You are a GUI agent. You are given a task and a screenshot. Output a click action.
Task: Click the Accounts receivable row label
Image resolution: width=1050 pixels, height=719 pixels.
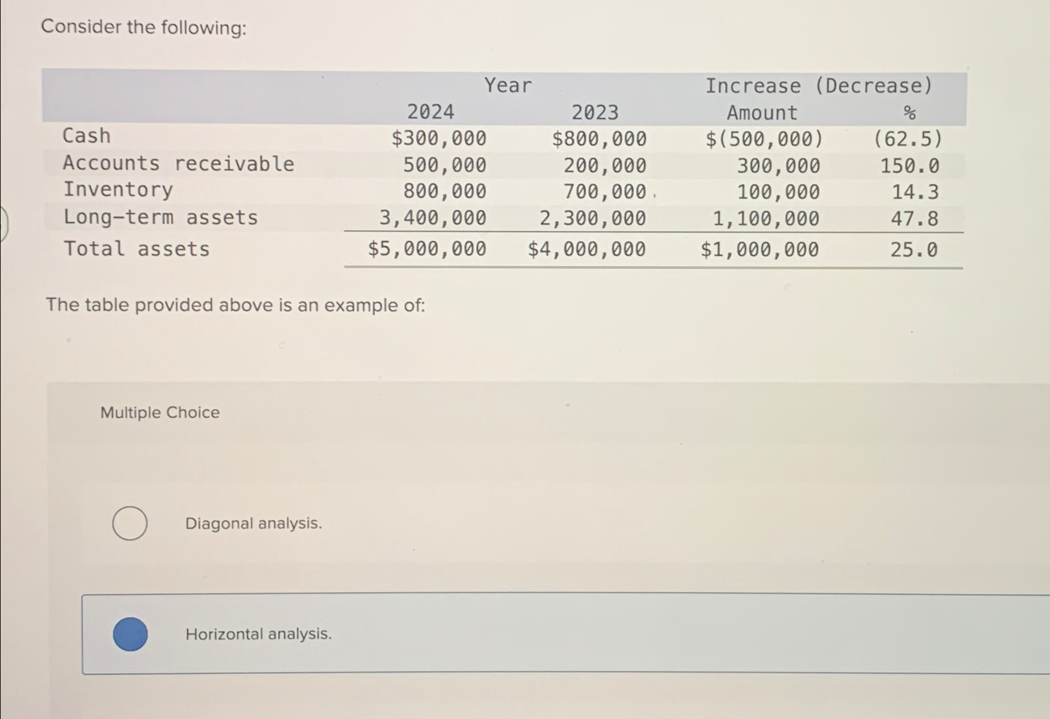pyautogui.click(x=179, y=163)
